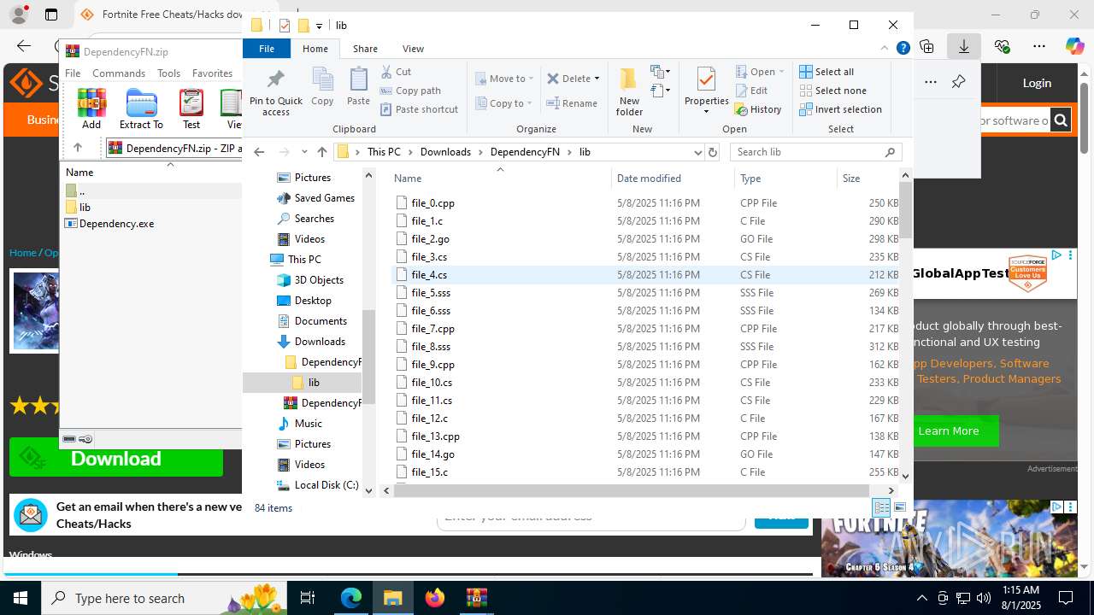Click WinRAR icon in taskbar
Screen dimensions: 1094x615
click(x=477, y=598)
